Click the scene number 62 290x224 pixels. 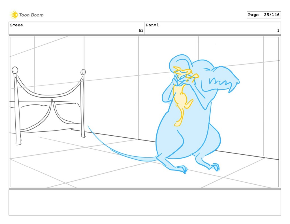(x=141, y=31)
